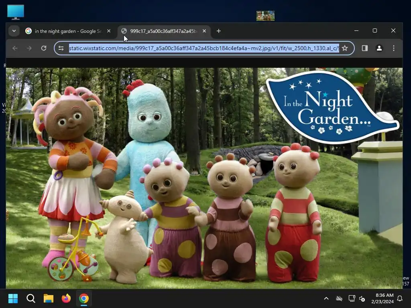This screenshot has height=308, width=411.
Task: Bookmark this page with the star
Action: 345,48
